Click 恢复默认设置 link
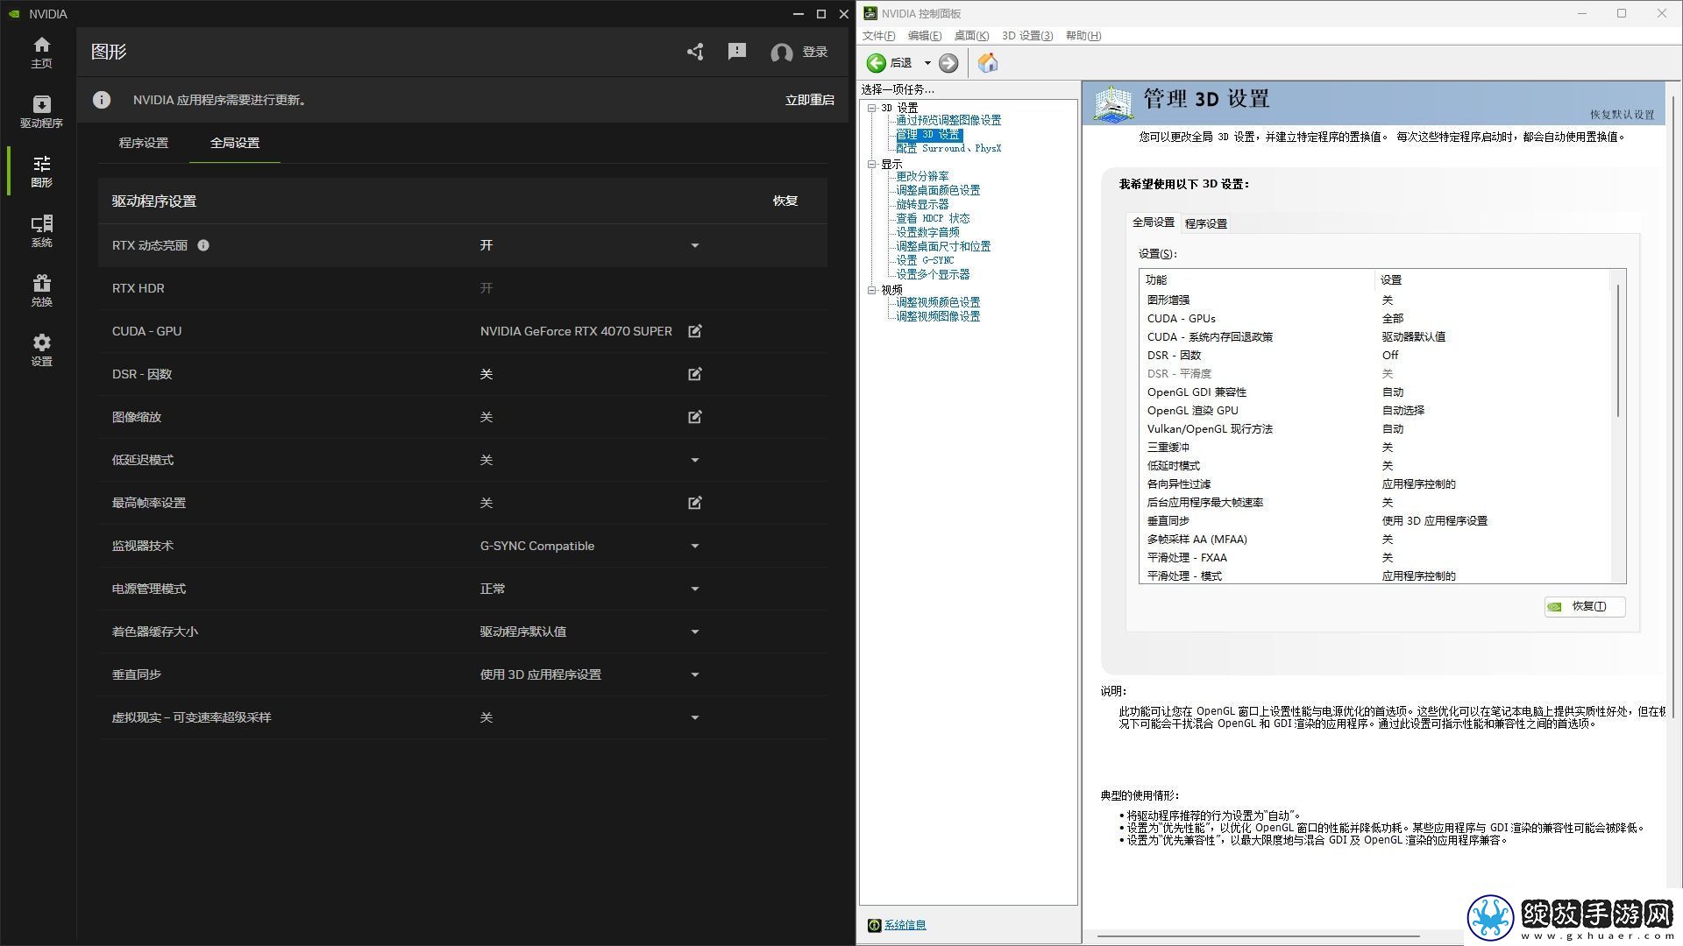Screen dimensions: 1683x946 click(1623, 115)
